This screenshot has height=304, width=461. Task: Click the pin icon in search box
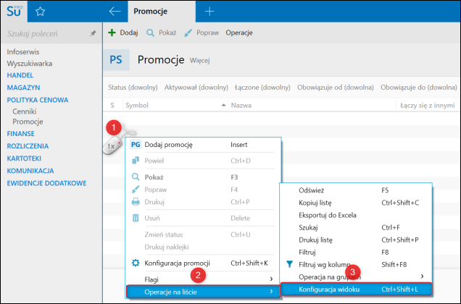[x=92, y=33]
